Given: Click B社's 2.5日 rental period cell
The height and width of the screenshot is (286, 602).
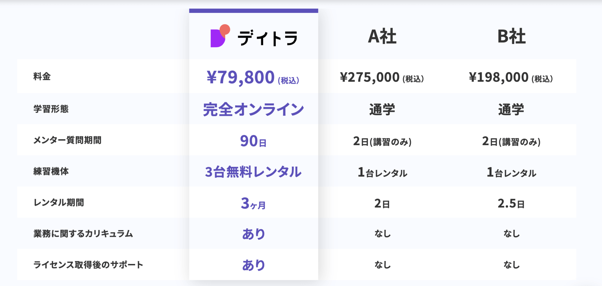Looking at the screenshot, I should point(511,203).
